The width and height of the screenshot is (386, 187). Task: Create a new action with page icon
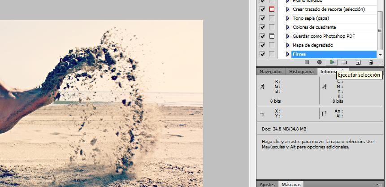pos(358,62)
